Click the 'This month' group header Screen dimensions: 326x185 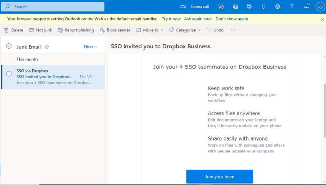(27, 59)
